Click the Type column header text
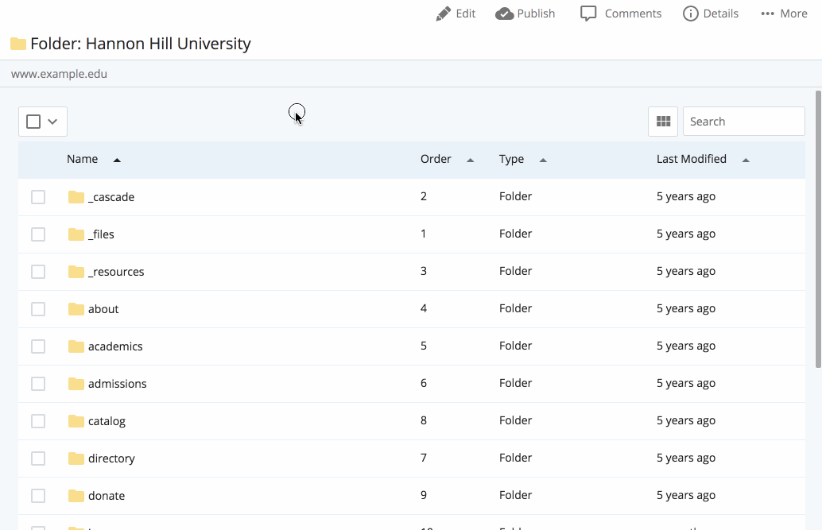The image size is (822, 530). 512,159
